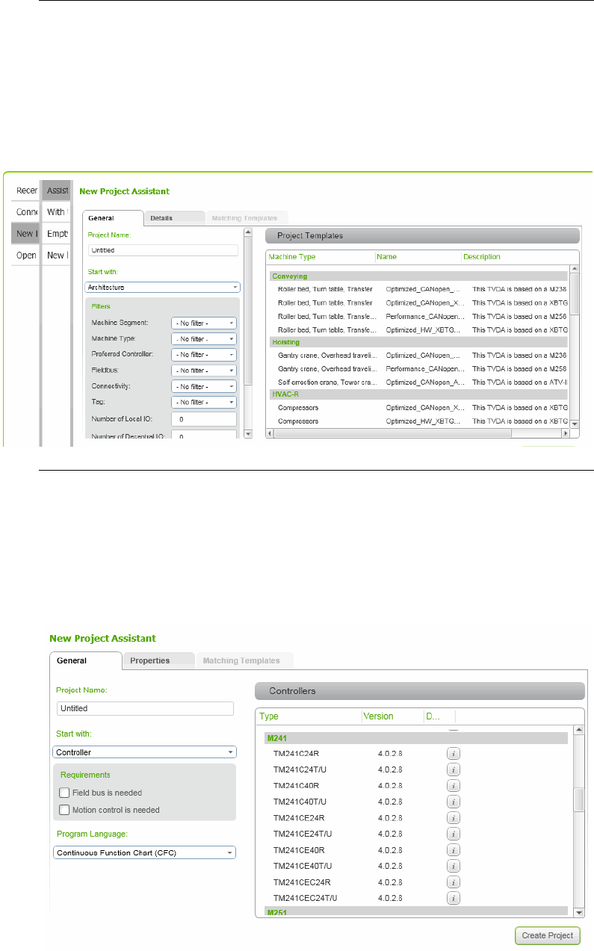Image resolution: width=594 pixels, height=951 pixels.
Task: Select TM241C40R in controllers list
Action: click(x=413, y=785)
